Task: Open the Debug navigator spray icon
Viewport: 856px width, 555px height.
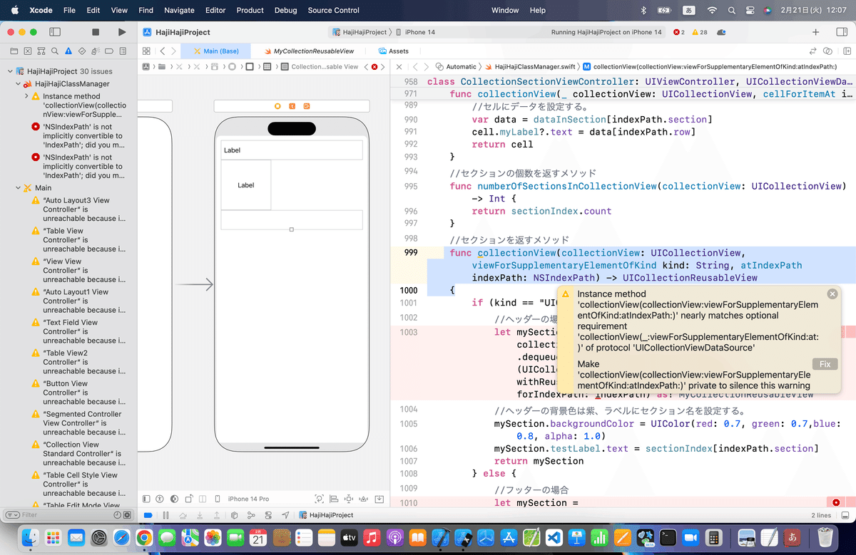Action: pos(96,51)
